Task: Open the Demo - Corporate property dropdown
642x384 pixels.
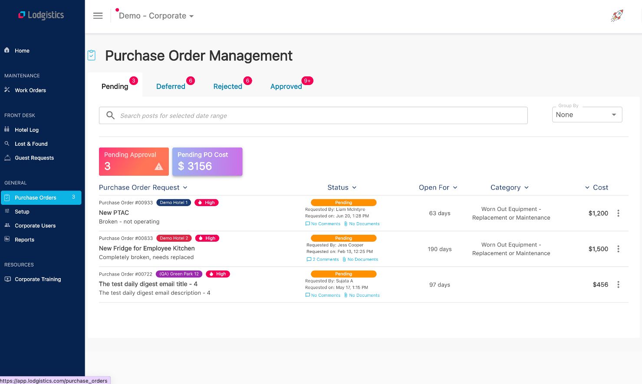Action: point(156,16)
